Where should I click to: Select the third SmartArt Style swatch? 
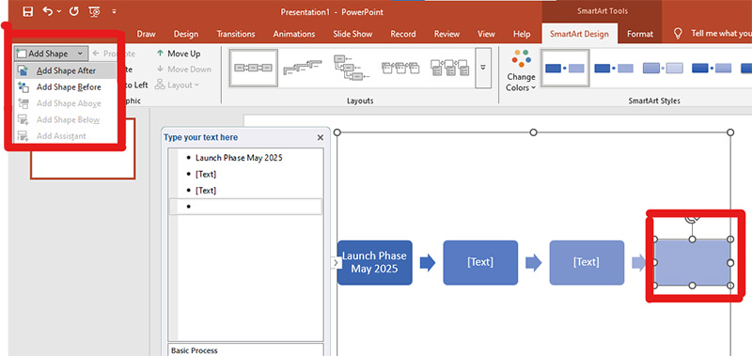tap(663, 68)
